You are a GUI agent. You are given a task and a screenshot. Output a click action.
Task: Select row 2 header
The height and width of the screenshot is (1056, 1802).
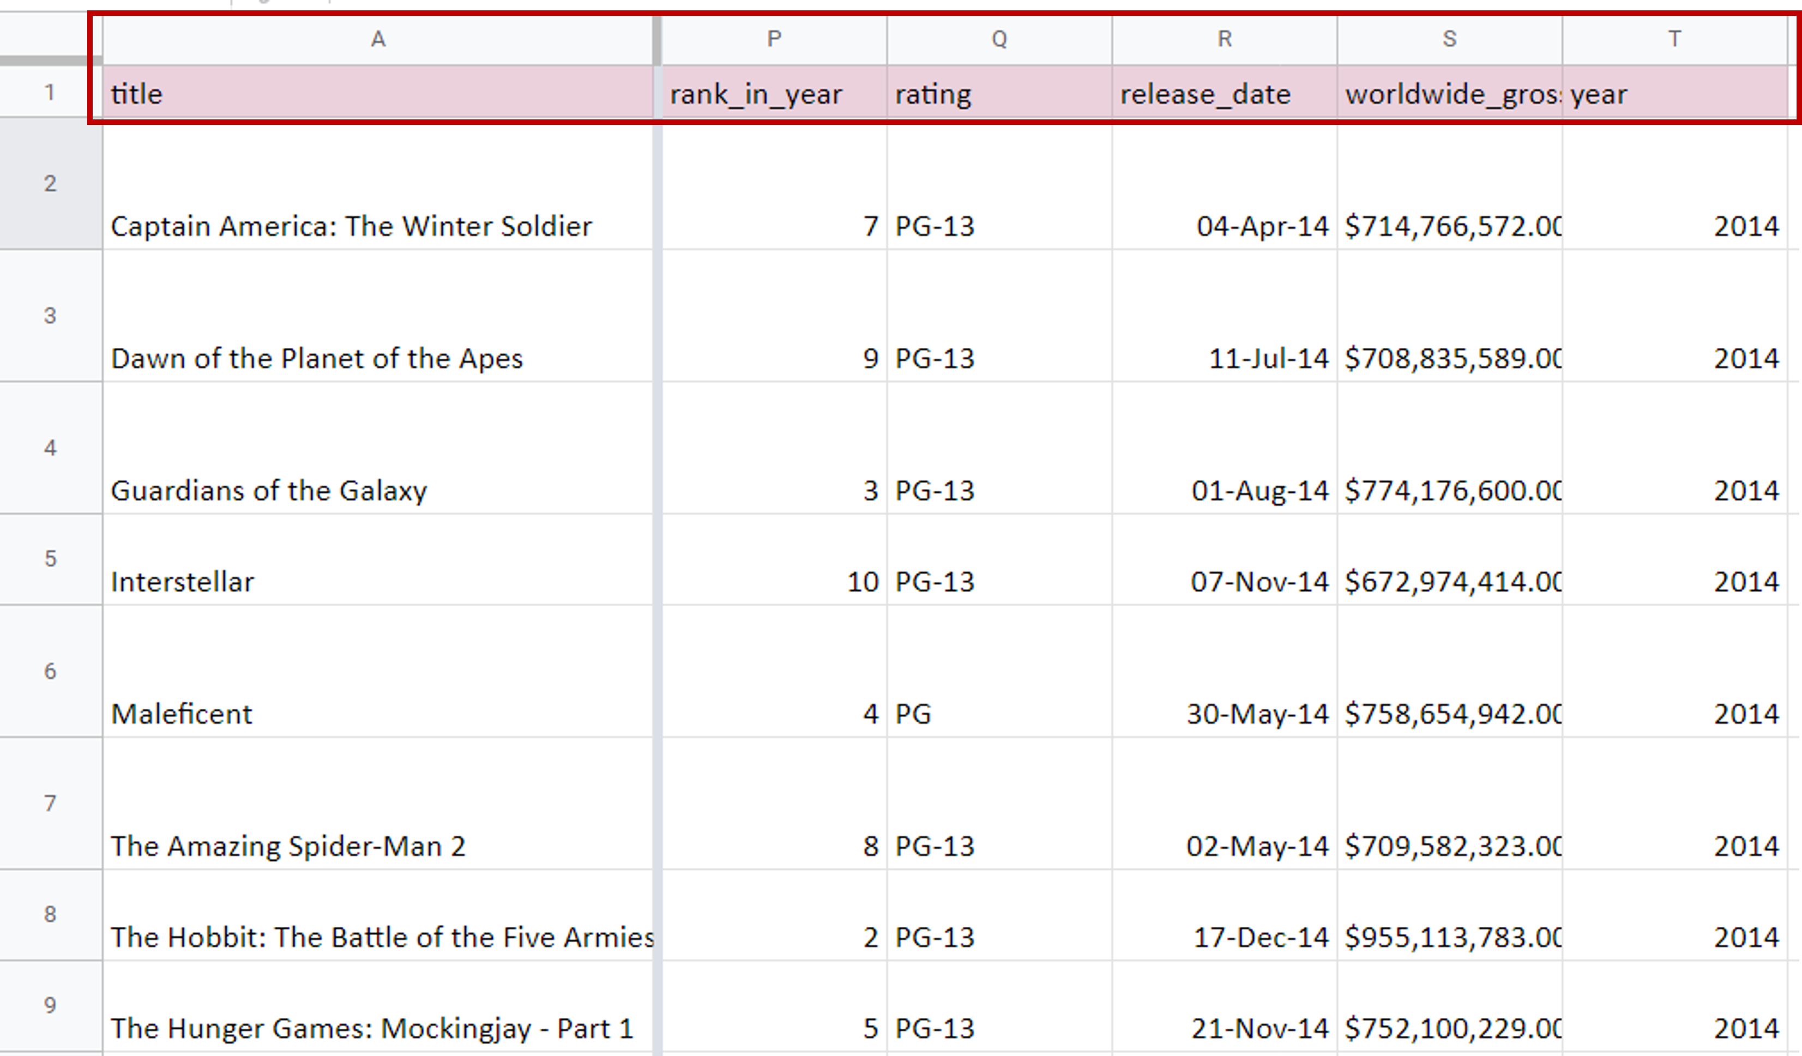click(x=50, y=184)
